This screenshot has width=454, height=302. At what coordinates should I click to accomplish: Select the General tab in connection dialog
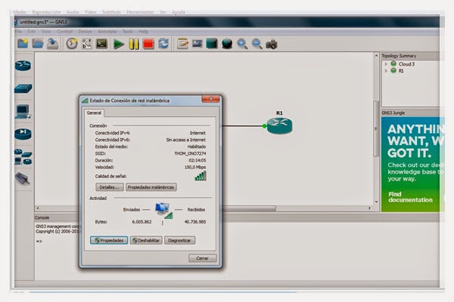94,113
